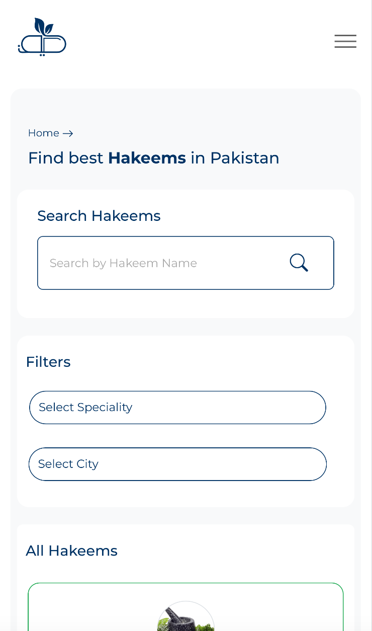Click the Home breadcrumb menu entry

coord(44,133)
